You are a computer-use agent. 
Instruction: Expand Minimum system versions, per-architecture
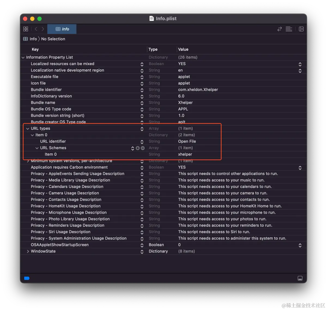click(28, 161)
